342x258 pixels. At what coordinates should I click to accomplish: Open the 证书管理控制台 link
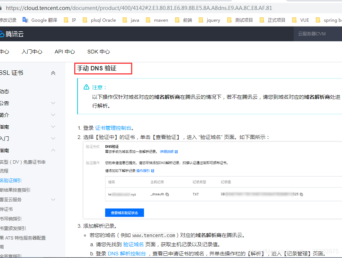tap(113, 128)
